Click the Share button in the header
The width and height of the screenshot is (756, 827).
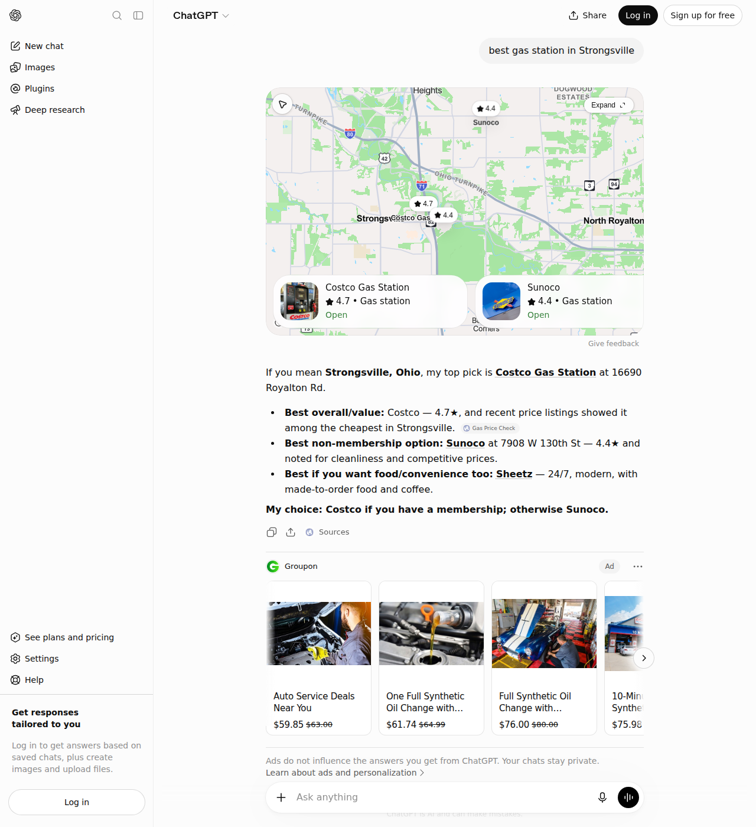[x=588, y=15]
